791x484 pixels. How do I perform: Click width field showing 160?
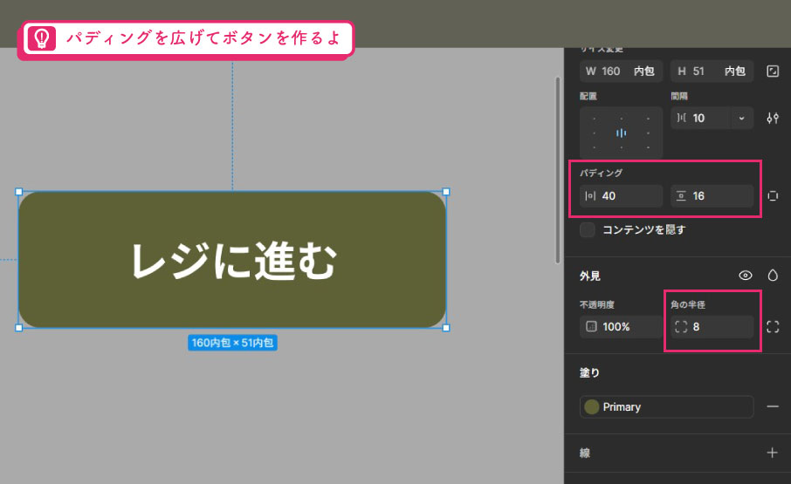(621, 71)
